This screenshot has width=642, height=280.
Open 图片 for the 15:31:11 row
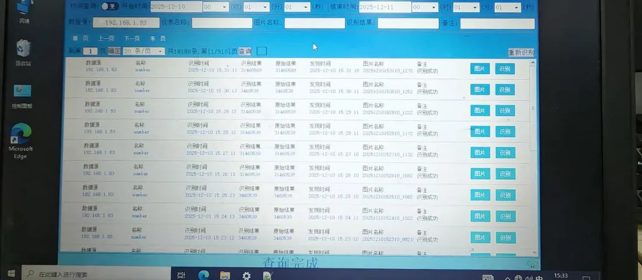480,69
